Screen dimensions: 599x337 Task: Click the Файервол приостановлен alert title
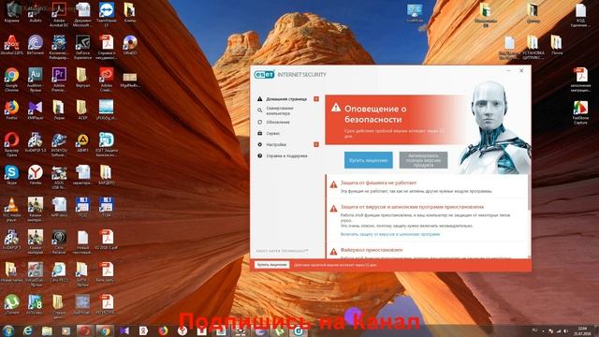pos(372,250)
